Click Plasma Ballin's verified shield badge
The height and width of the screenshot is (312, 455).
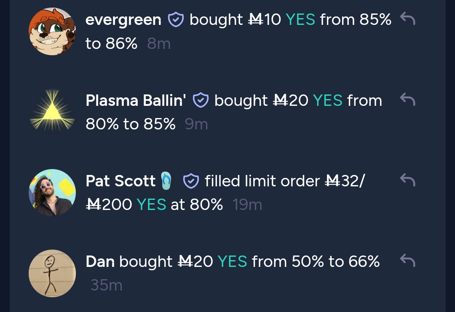click(201, 100)
